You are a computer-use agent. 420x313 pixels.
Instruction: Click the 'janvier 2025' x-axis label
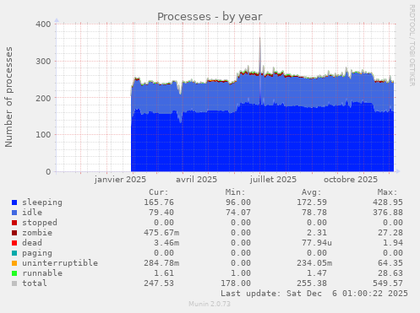click(120, 180)
